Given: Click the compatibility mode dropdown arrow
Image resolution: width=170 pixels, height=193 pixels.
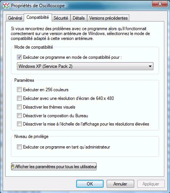Looking at the screenshot, I should [x=150, y=66].
